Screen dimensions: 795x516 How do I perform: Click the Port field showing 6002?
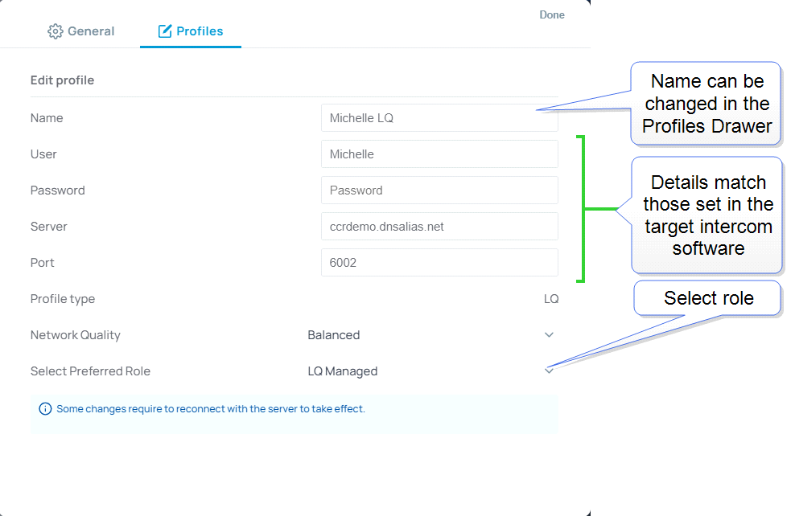439,263
